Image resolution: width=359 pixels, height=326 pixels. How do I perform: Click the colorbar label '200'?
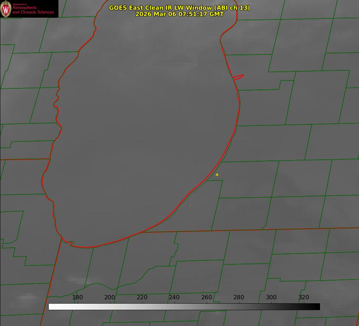pos(110,297)
